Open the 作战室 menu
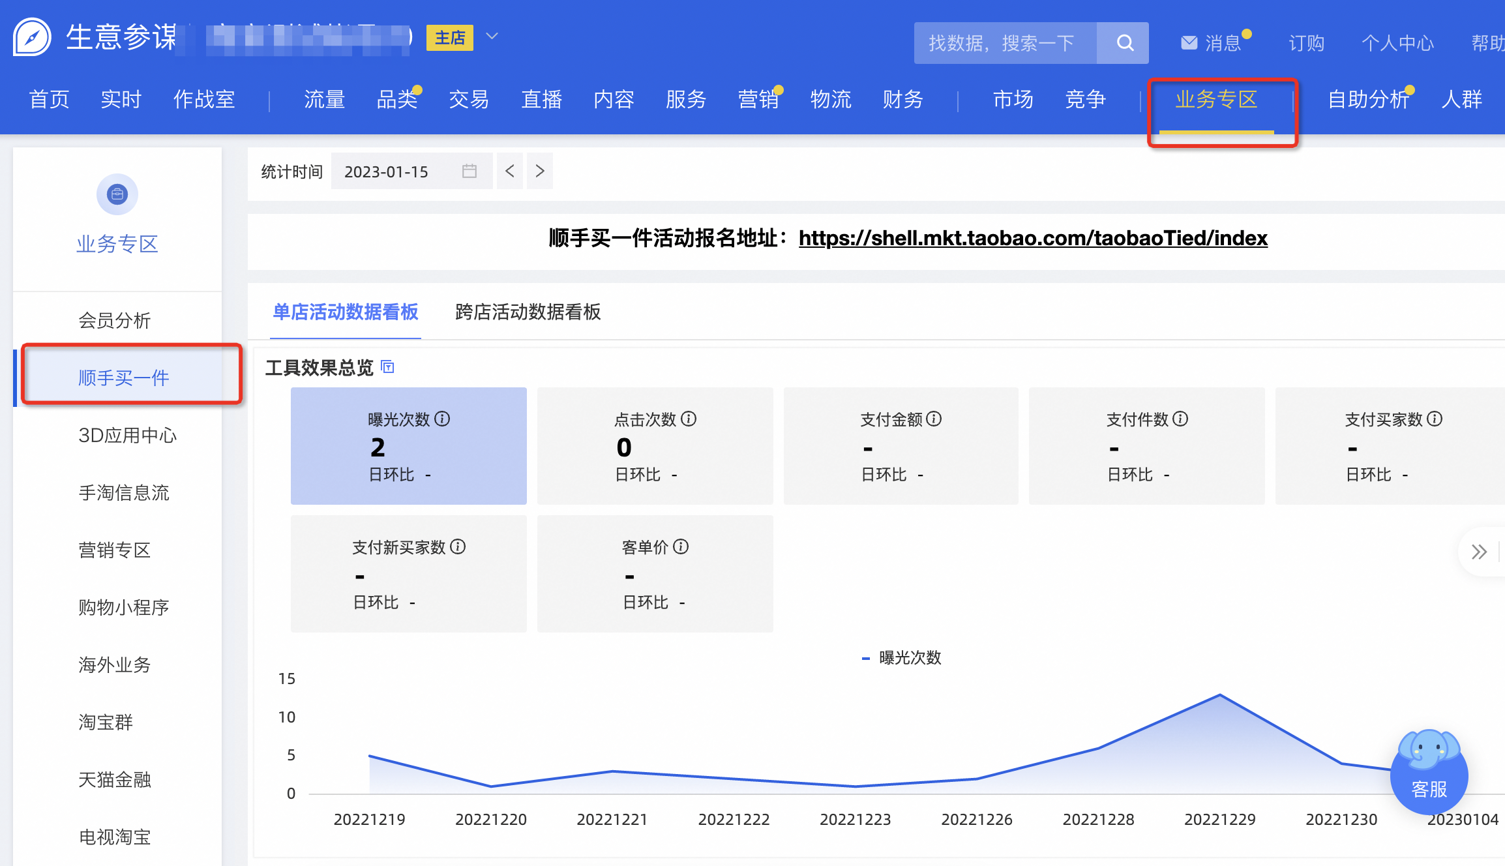The height and width of the screenshot is (866, 1505). pos(204,99)
